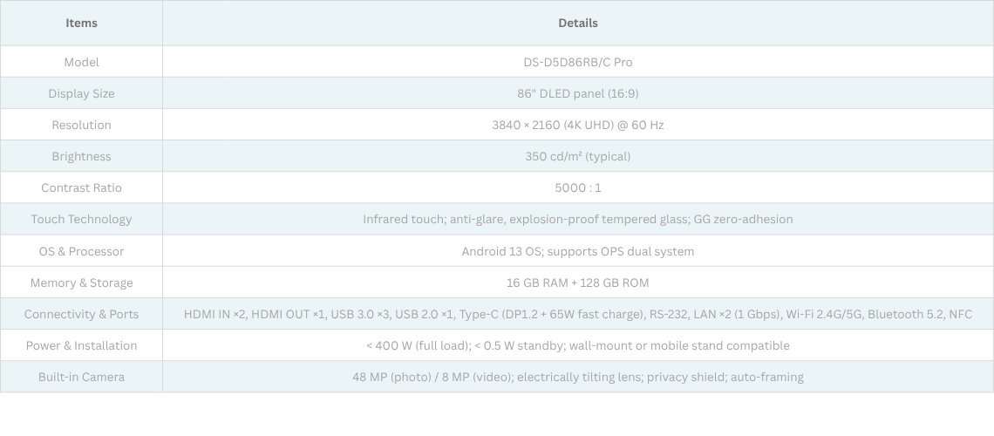Click the 48 MP camera details cell
Image resolution: width=994 pixels, height=436 pixels.
click(x=577, y=377)
